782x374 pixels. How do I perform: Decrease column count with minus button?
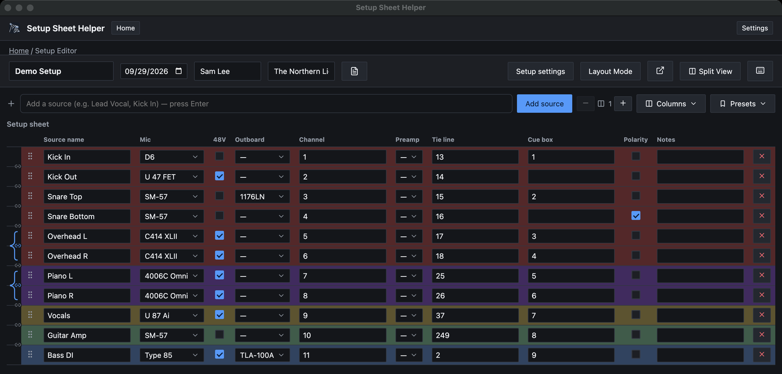[586, 104]
